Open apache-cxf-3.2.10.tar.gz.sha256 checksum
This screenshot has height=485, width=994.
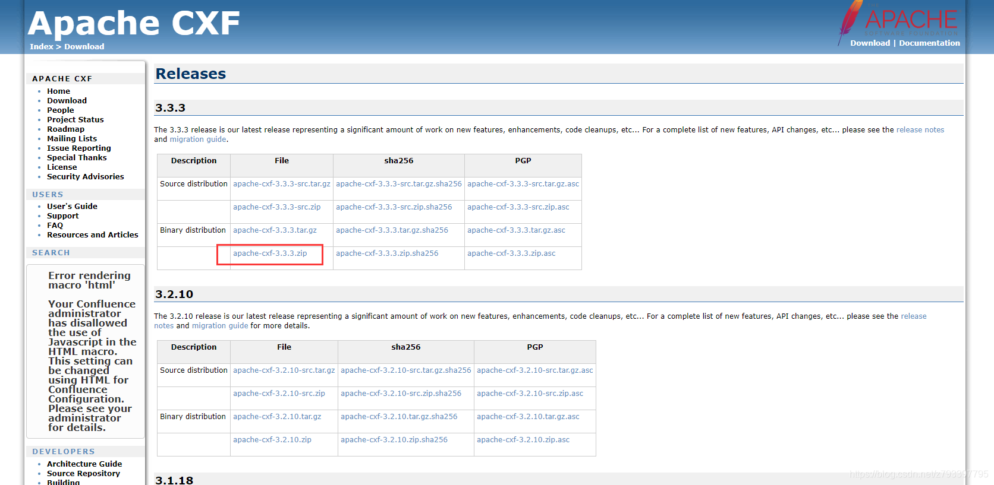399,417
